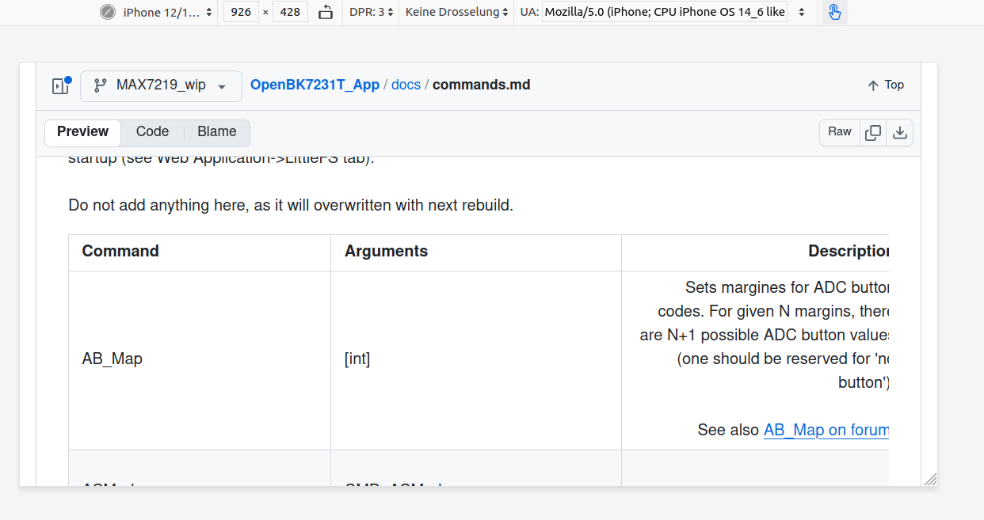Image resolution: width=984 pixels, height=520 pixels.
Task: Switch to the Code tab
Action: coord(152,132)
